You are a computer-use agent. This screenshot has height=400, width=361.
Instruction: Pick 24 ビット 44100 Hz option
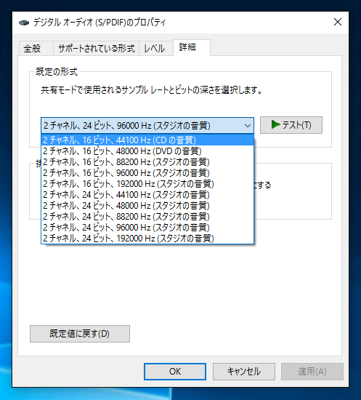[x=147, y=195]
